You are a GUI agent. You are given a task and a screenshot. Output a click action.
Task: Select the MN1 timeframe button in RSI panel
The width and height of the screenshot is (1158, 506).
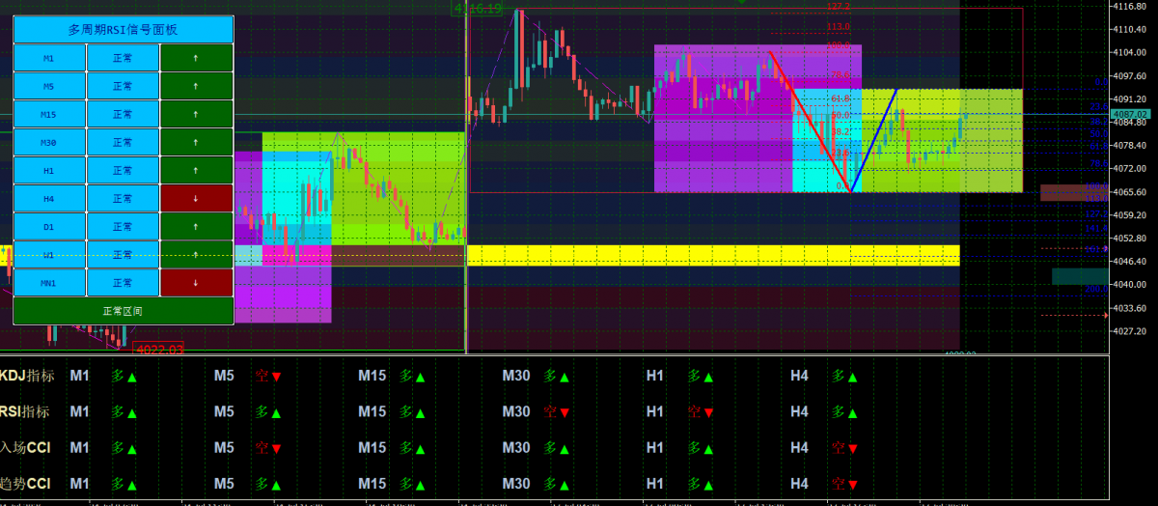(x=49, y=283)
